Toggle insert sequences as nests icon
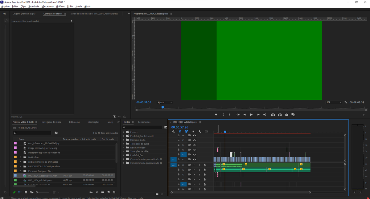 [173, 131]
